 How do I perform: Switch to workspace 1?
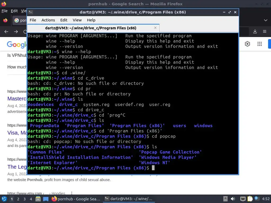[x=12, y=199]
